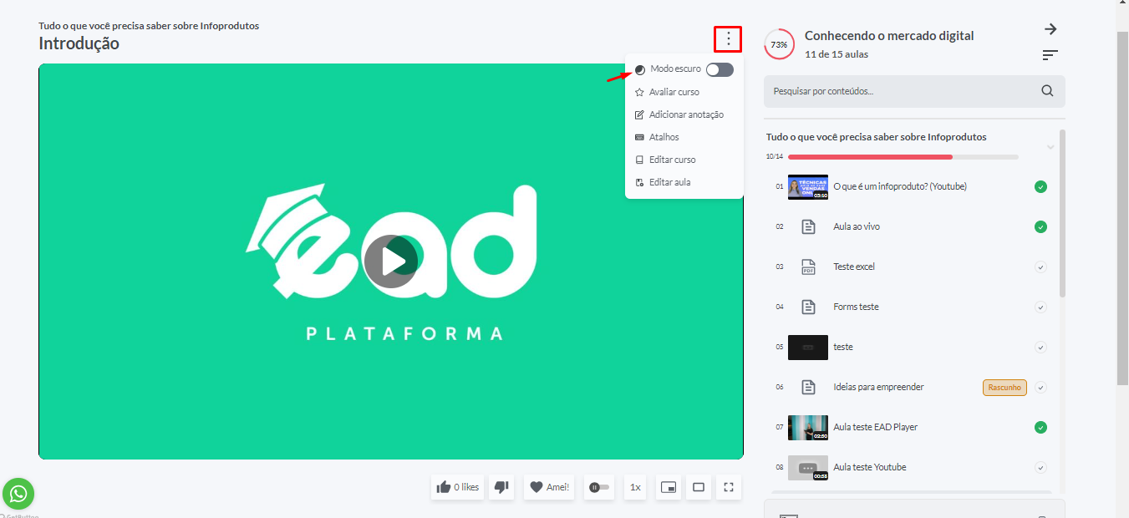Click the Rascunho draft badge
Image resolution: width=1129 pixels, height=518 pixels.
pos(1004,388)
